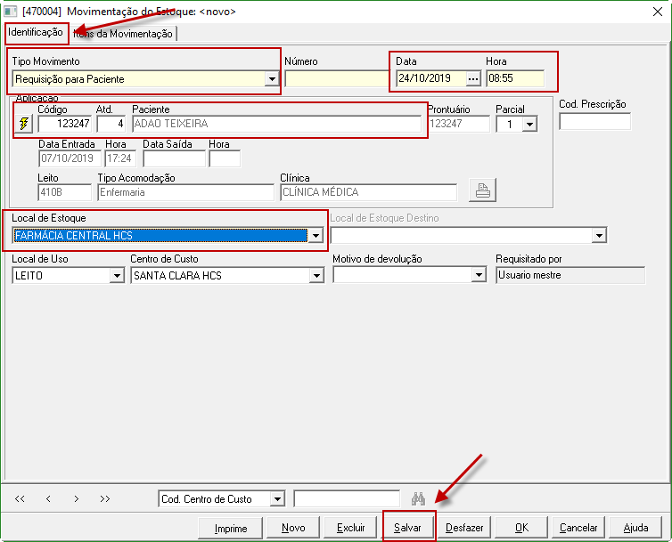Viewport: 672px width, 542px height.
Task: Click Tipo Acomodação field Enfermaria
Action: tap(185, 192)
